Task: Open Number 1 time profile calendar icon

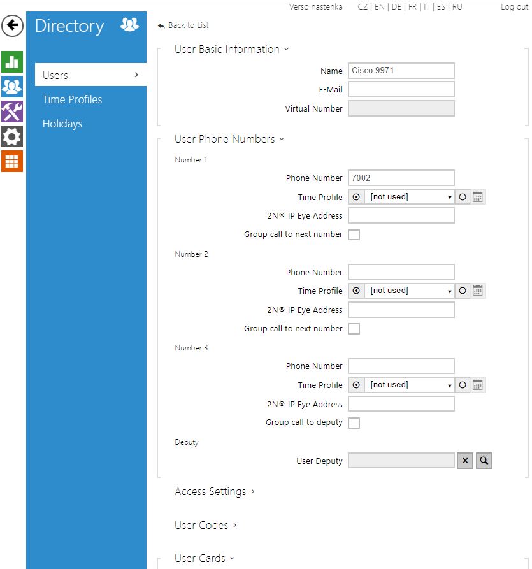Action: pos(478,197)
